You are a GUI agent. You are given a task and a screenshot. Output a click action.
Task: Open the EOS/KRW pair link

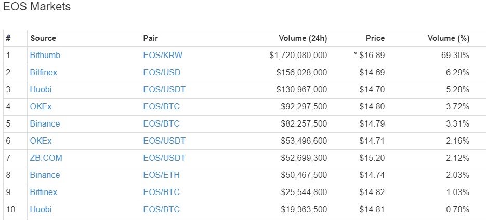pyautogui.click(x=163, y=56)
